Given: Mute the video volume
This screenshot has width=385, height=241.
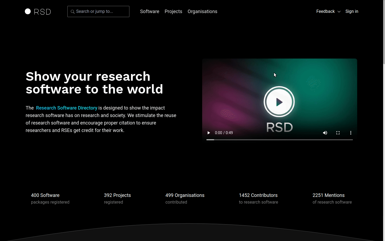Looking at the screenshot, I should [325, 133].
